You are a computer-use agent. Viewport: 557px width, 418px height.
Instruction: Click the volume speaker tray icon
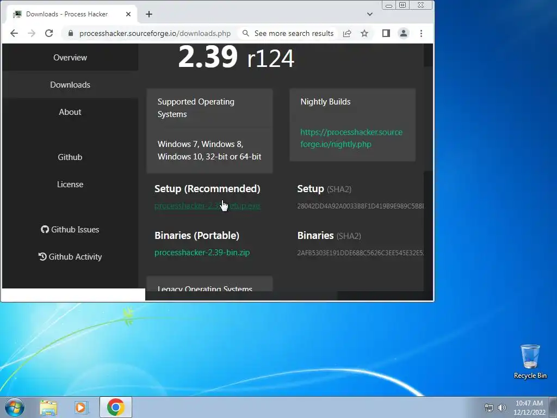tap(502, 408)
